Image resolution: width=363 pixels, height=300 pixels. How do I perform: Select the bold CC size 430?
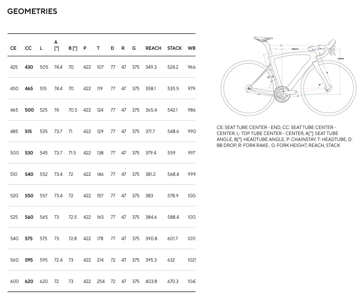click(x=29, y=67)
